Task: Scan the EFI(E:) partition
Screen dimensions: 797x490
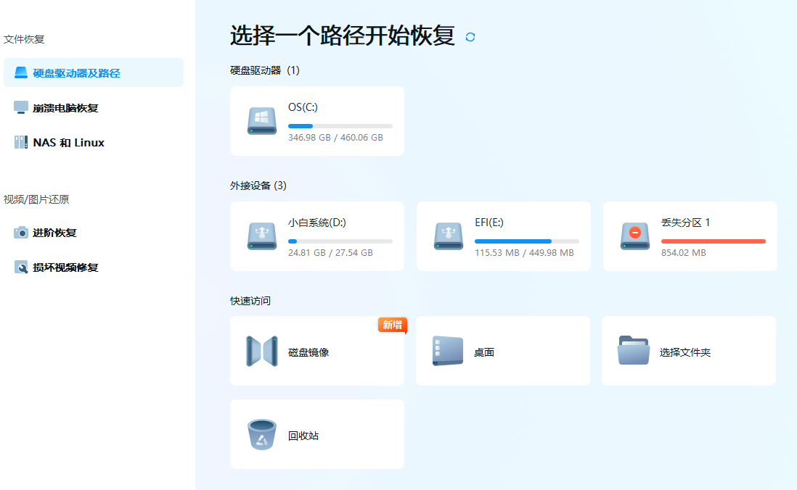Action: (x=502, y=236)
